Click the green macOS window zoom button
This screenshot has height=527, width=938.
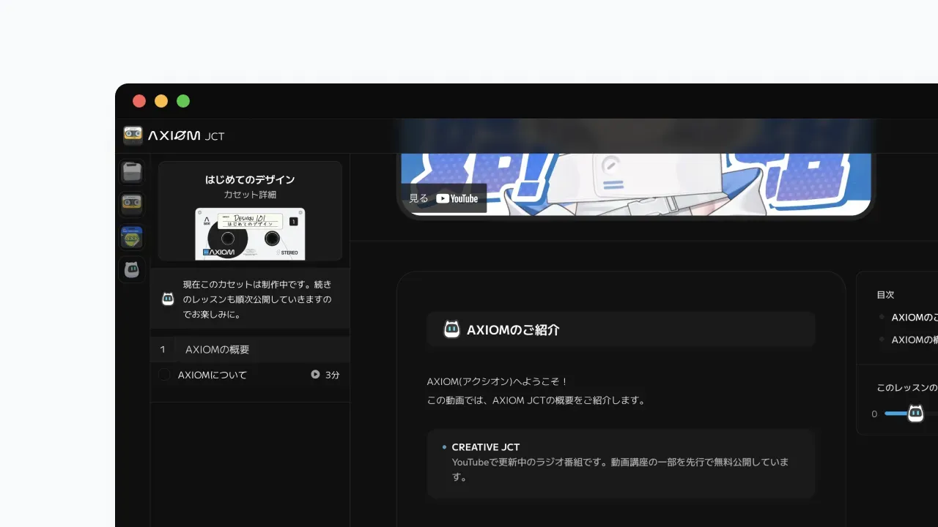[x=183, y=101]
